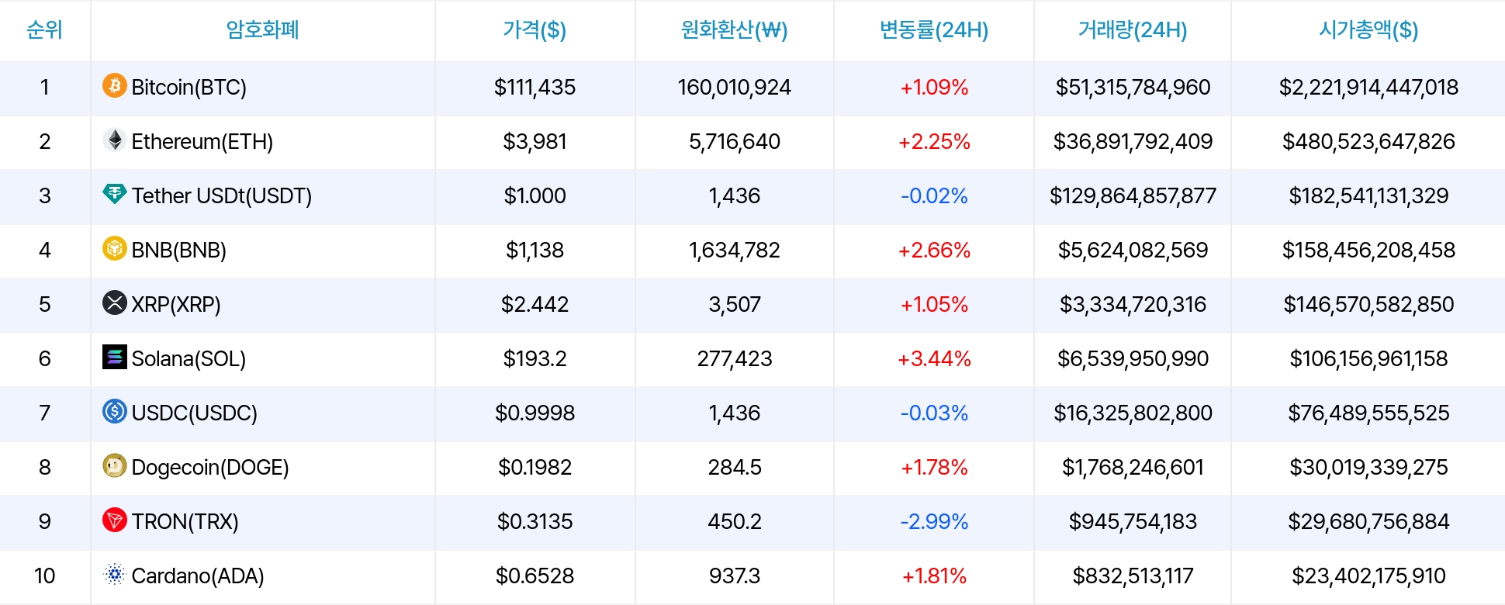Open the Bitcoin(BTC) name link

point(189,87)
